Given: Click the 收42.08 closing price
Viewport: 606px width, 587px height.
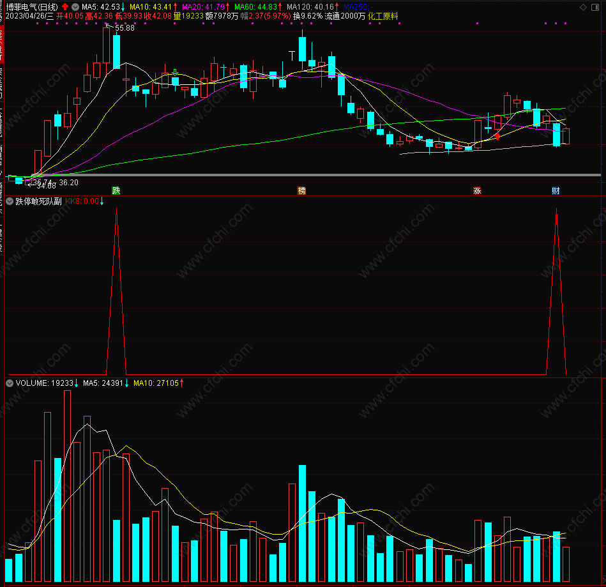Looking at the screenshot, I should tap(158, 16).
